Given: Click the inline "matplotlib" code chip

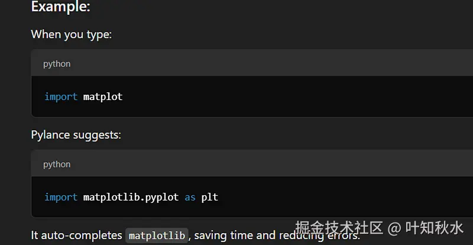Looking at the screenshot, I should point(157,236).
